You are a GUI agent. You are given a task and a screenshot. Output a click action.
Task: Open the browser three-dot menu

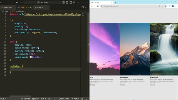pos(176,6)
